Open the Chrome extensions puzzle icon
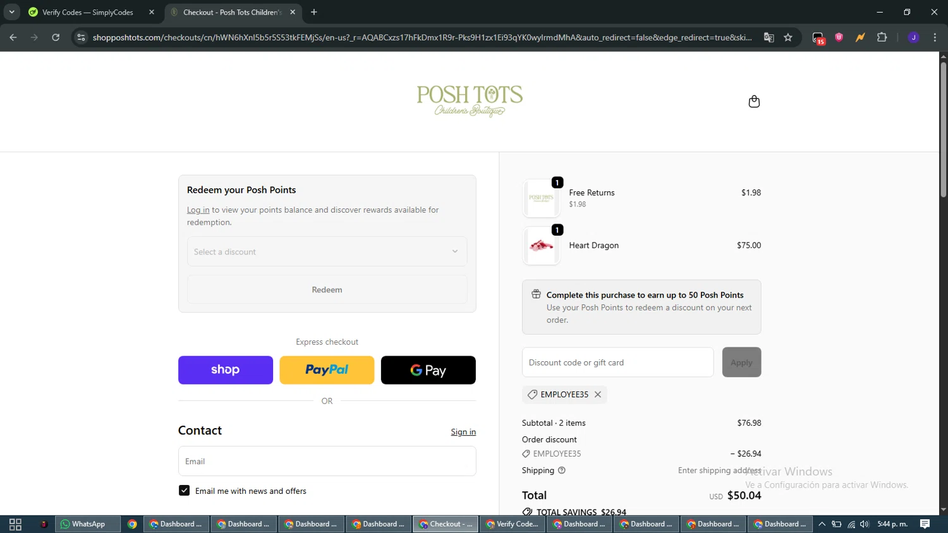 click(882, 37)
